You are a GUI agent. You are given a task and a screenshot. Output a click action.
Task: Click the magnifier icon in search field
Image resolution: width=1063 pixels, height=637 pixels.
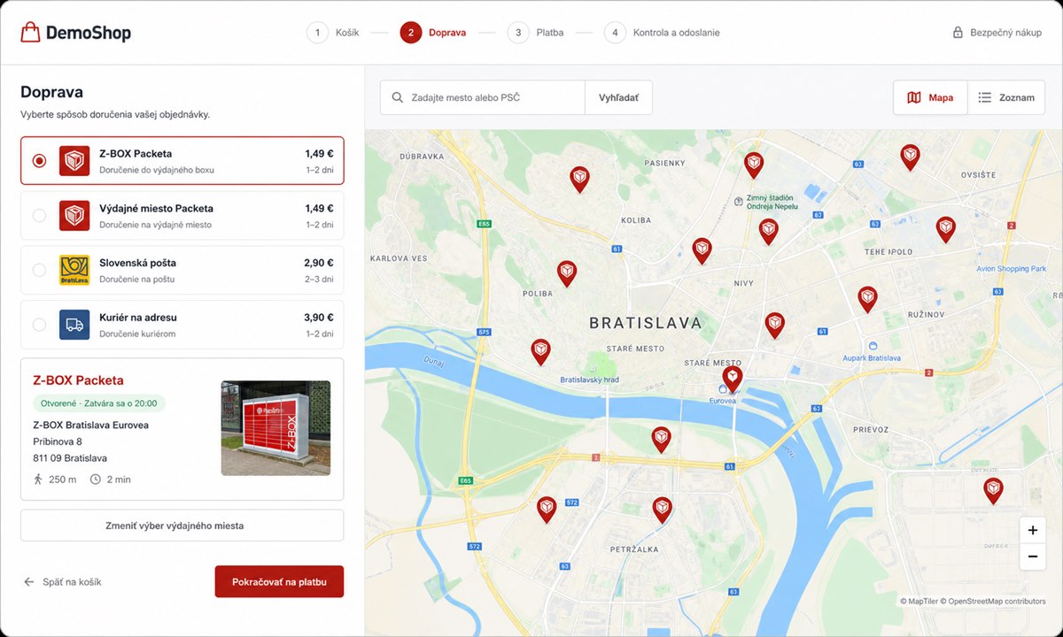coord(398,97)
